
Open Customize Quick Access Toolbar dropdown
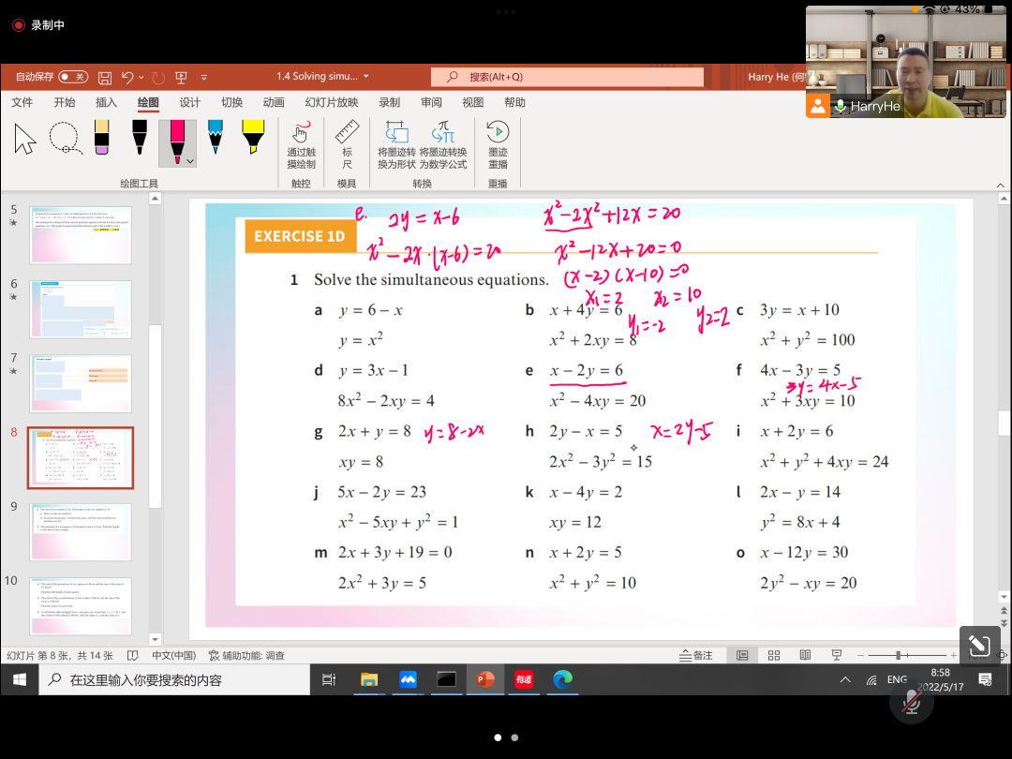coord(204,78)
